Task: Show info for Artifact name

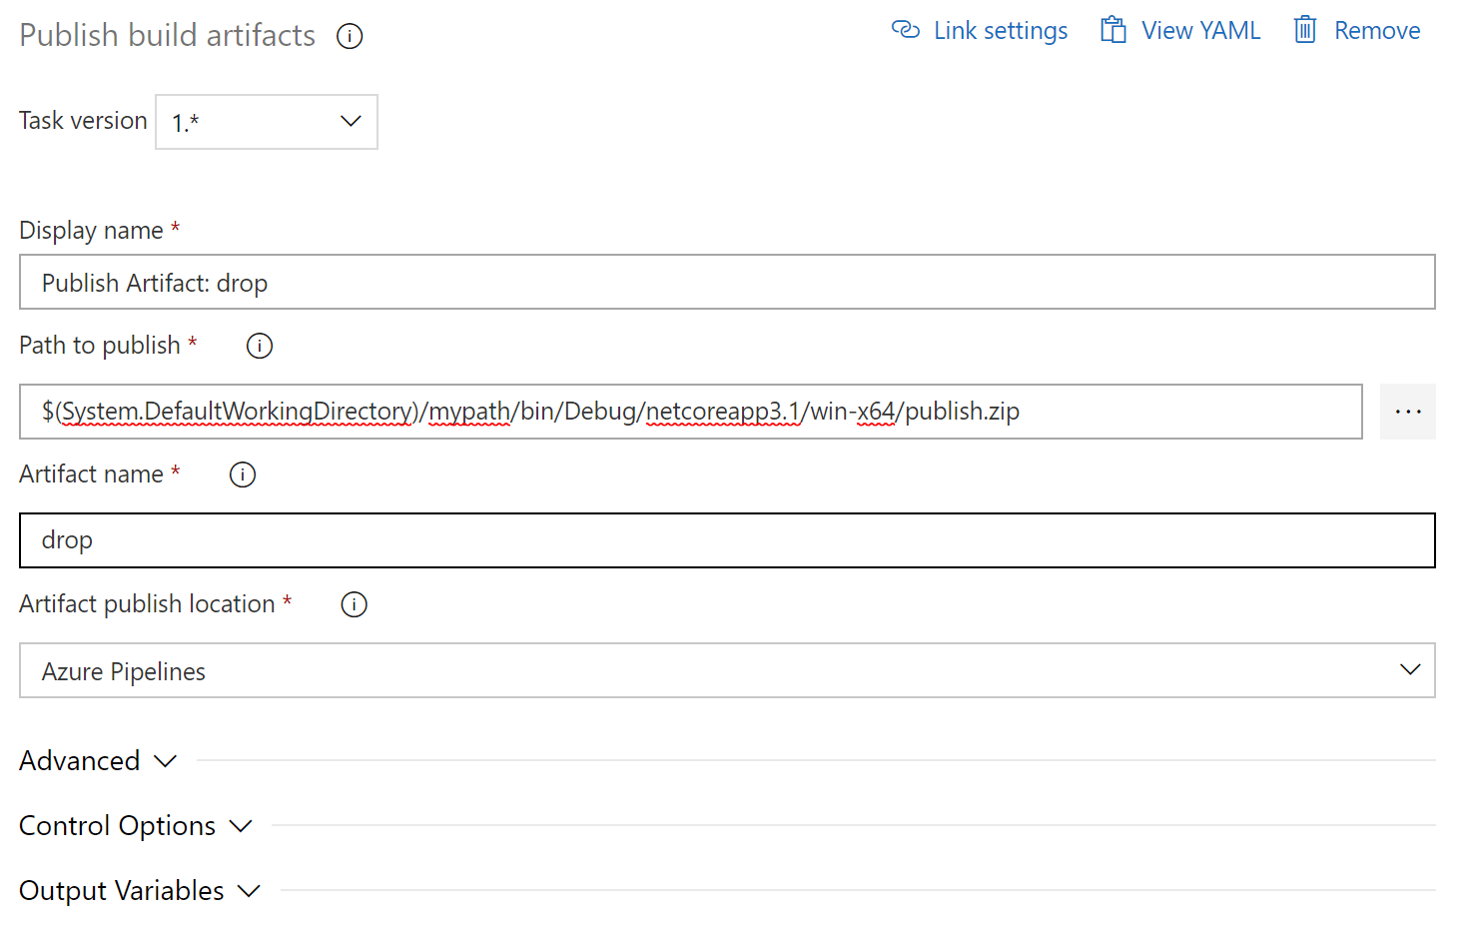Action: [243, 474]
